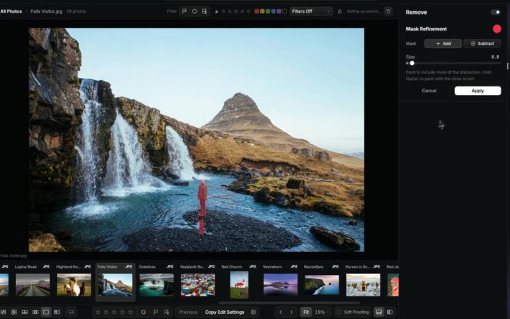Filter by unflagged photos circle icon

pyautogui.click(x=194, y=11)
